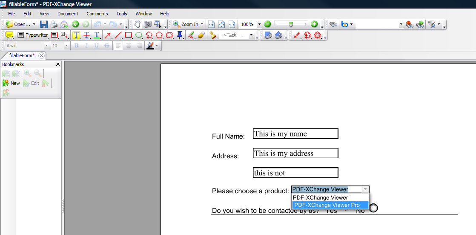The image size is (476, 235).
Task: Open Find with the binoculars icon
Action: tap(334, 24)
